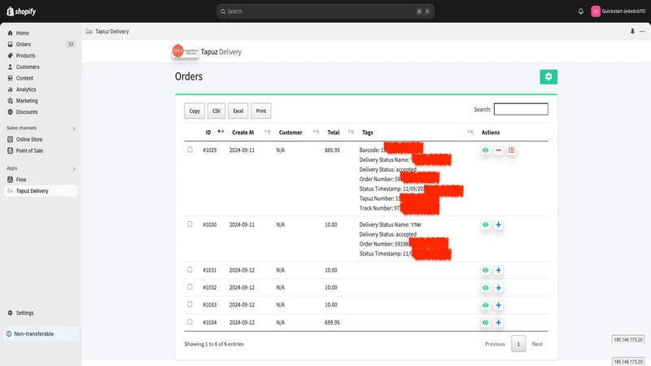Sort table by Total column
651x366 pixels.
[340, 133]
